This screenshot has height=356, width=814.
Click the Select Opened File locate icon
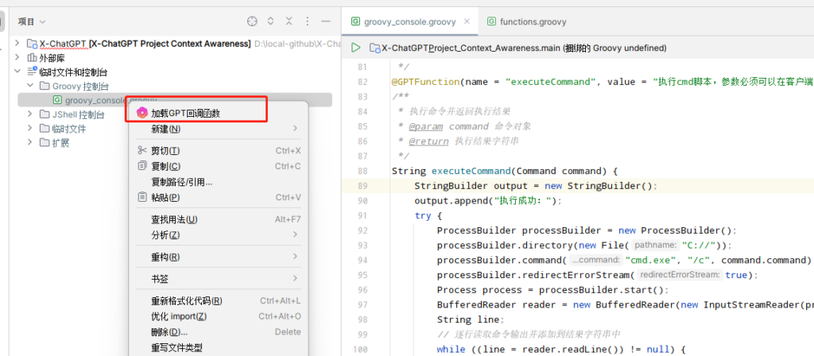tap(253, 21)
